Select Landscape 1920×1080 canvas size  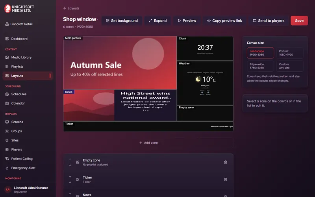tap(260, 53)
